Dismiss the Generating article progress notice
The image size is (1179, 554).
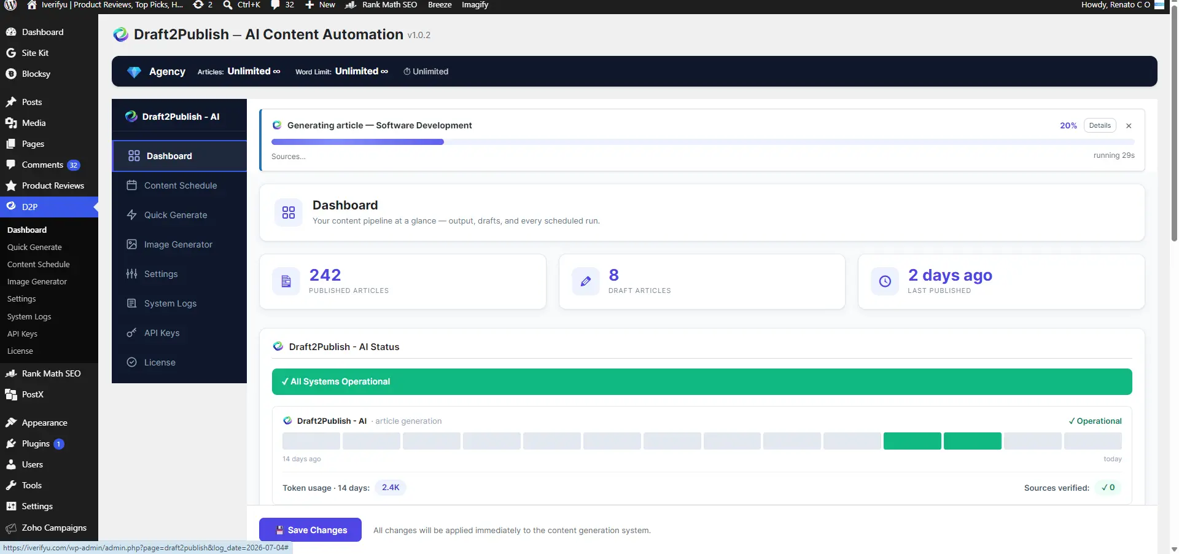point(1129,125)
